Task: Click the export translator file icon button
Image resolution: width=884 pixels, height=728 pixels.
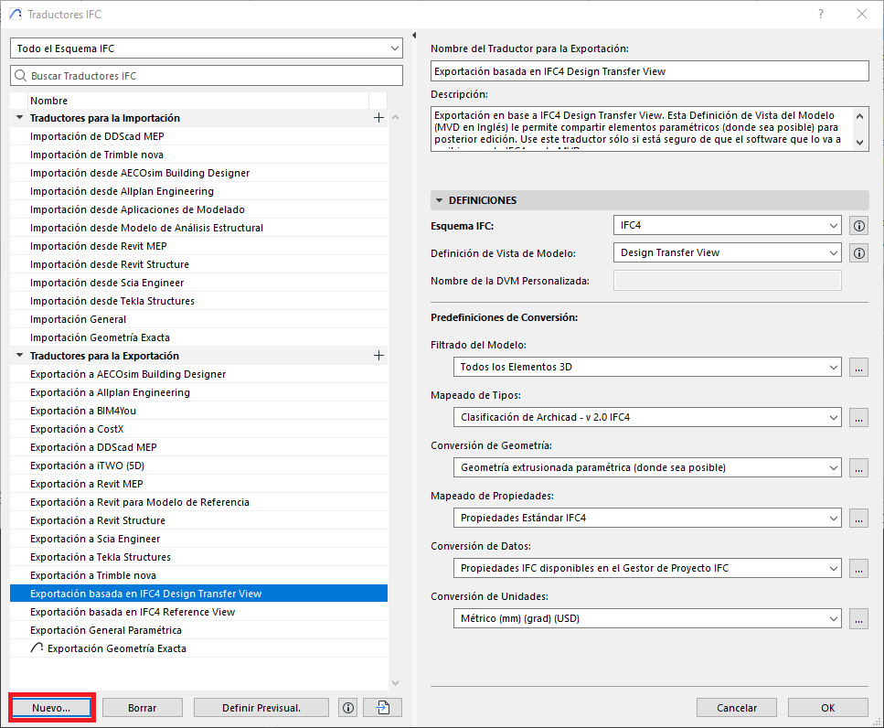Action: click(x=382, y=708)
